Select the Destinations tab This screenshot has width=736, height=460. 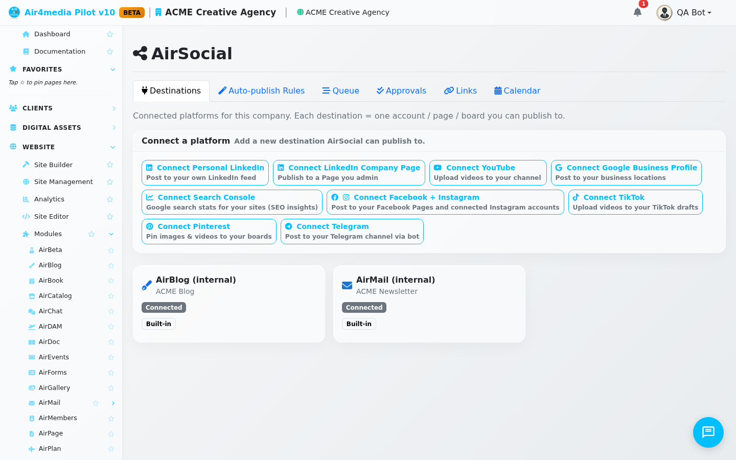coord(171,91)
